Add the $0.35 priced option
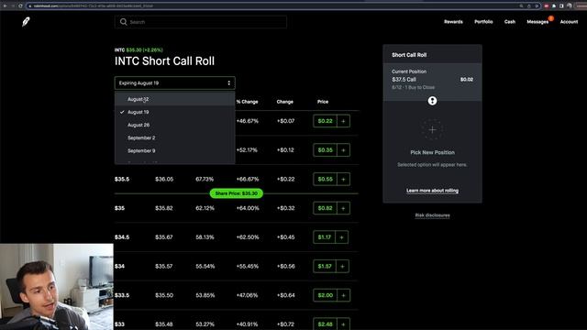 (343, 150)
